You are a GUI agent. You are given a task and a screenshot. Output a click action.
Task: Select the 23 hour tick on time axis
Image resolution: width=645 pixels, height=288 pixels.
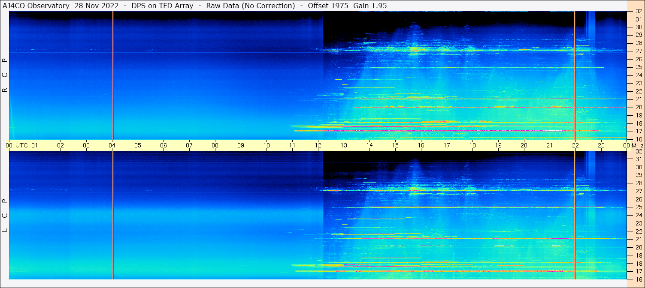pyautogui.click(x=601, y=145)
